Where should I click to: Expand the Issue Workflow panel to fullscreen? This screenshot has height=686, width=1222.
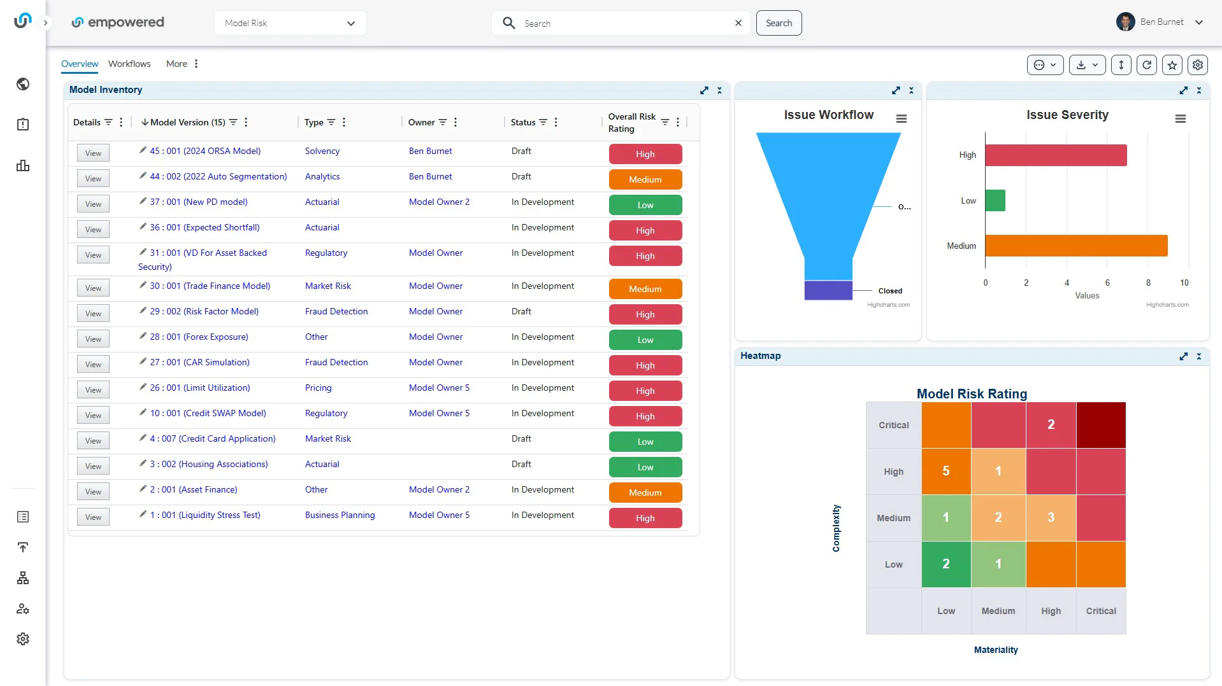896,90
